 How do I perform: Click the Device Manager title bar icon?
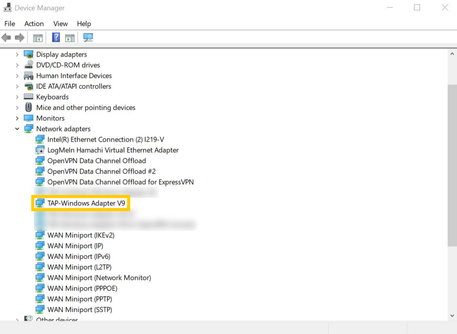click(x=7, y=7)
